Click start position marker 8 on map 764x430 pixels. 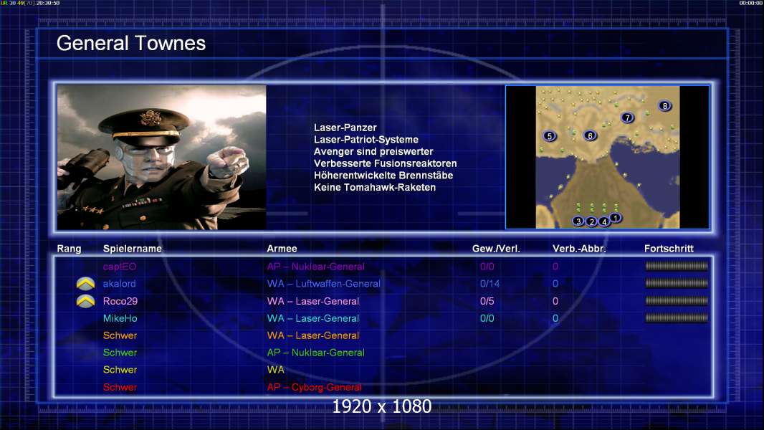[664, 105]
